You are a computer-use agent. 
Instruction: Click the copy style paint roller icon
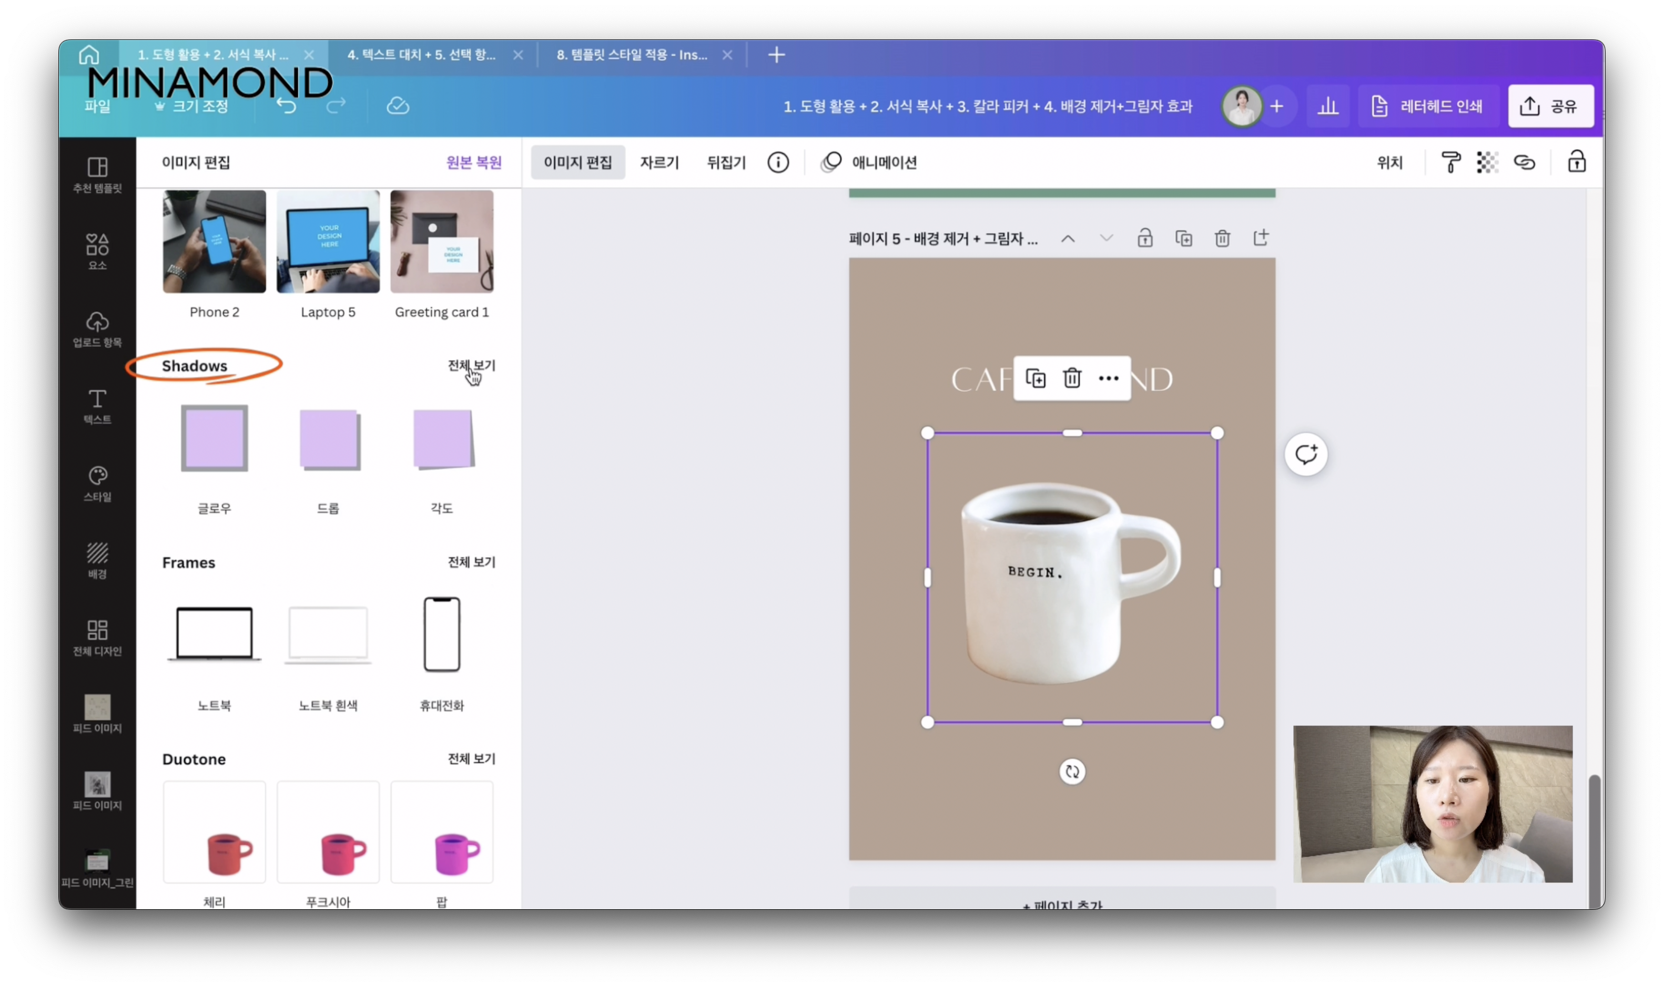pos(1450,162)
